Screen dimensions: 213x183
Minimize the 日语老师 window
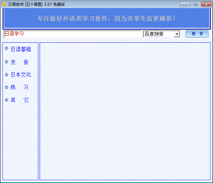185,4
